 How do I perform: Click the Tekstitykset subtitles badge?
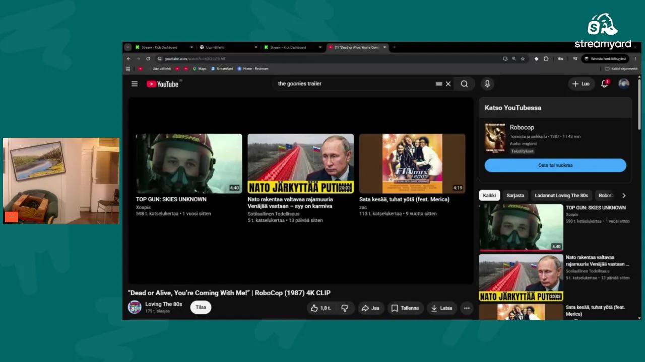(522, 151)
